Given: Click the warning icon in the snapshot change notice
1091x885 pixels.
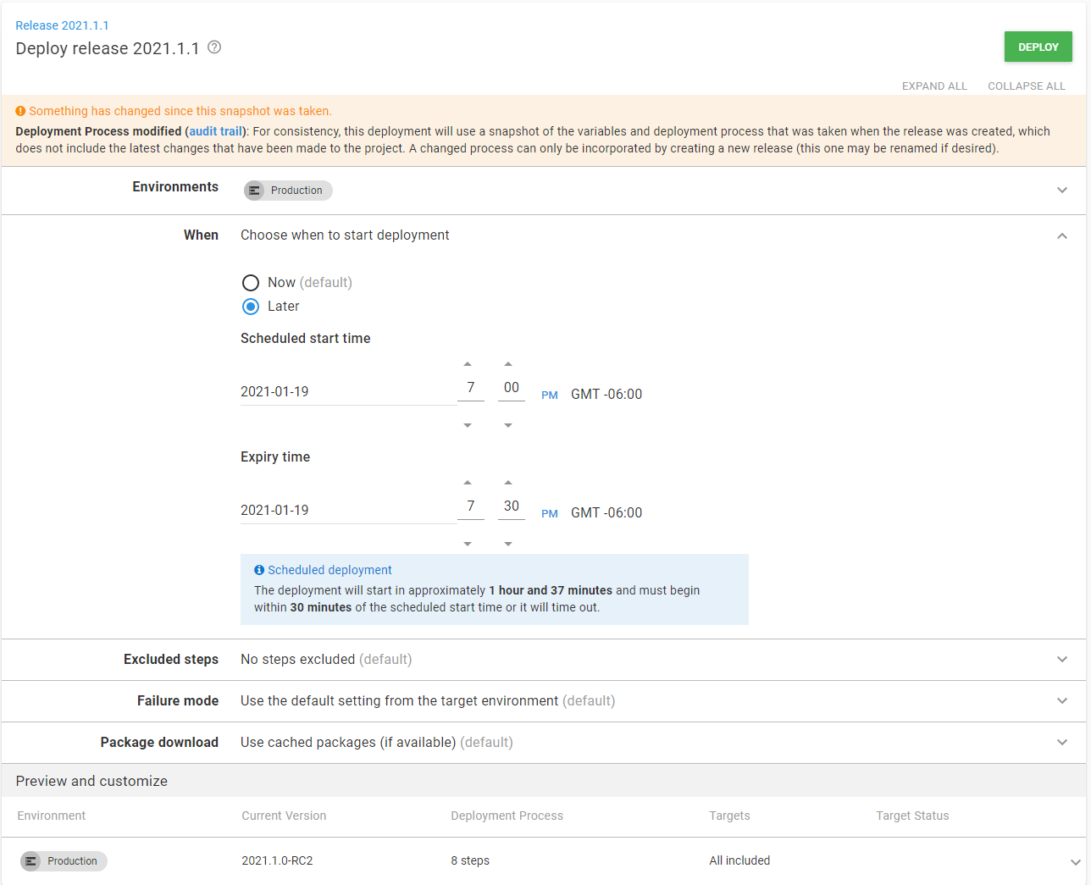Looking at the screenshot, I should click(20, 111).
